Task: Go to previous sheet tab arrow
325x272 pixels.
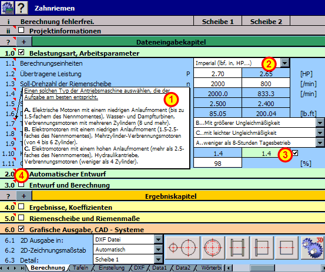Action: coord(8,268)
